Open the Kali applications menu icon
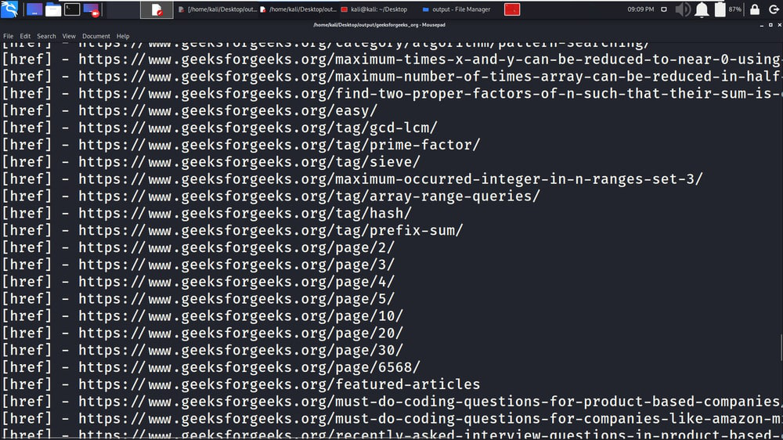 [9, 9]
